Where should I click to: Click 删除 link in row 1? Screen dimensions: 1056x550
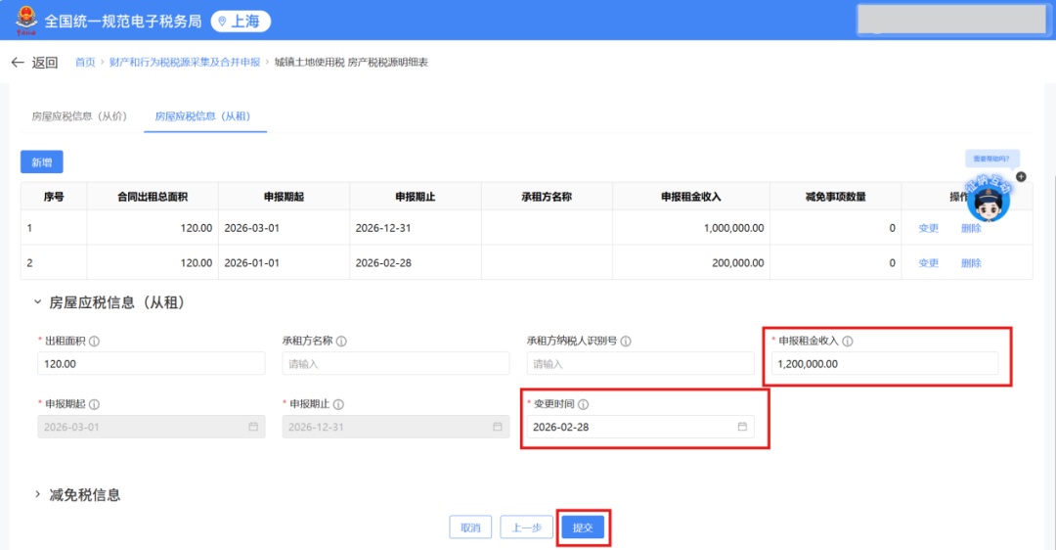971,228
